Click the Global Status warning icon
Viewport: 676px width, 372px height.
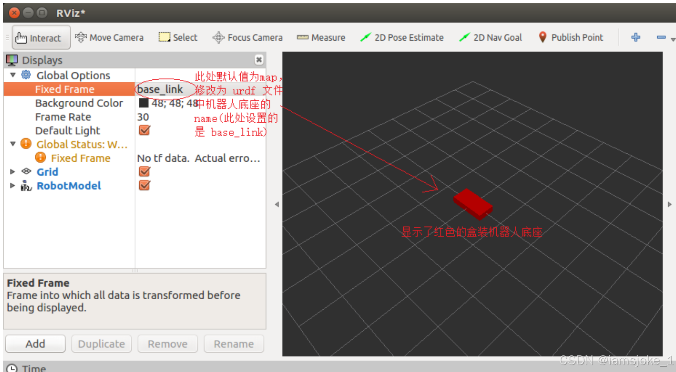point(26,144)
